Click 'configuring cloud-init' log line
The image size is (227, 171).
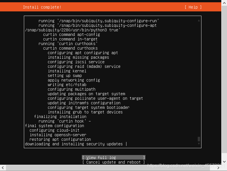(x=55, y=130)
